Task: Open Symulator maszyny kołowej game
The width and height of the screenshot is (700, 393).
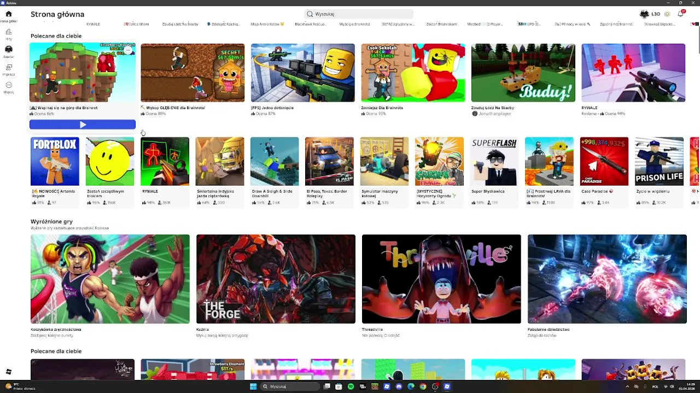Action: tap(384, 161)
